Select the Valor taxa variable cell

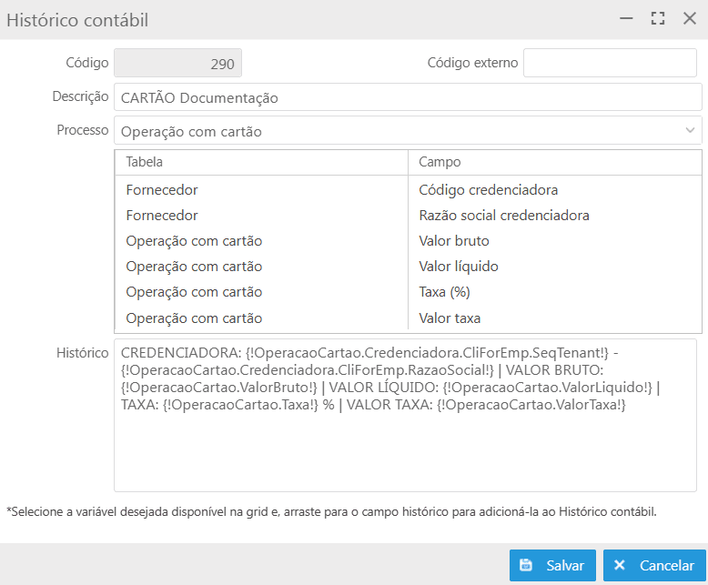pos(450,318)
